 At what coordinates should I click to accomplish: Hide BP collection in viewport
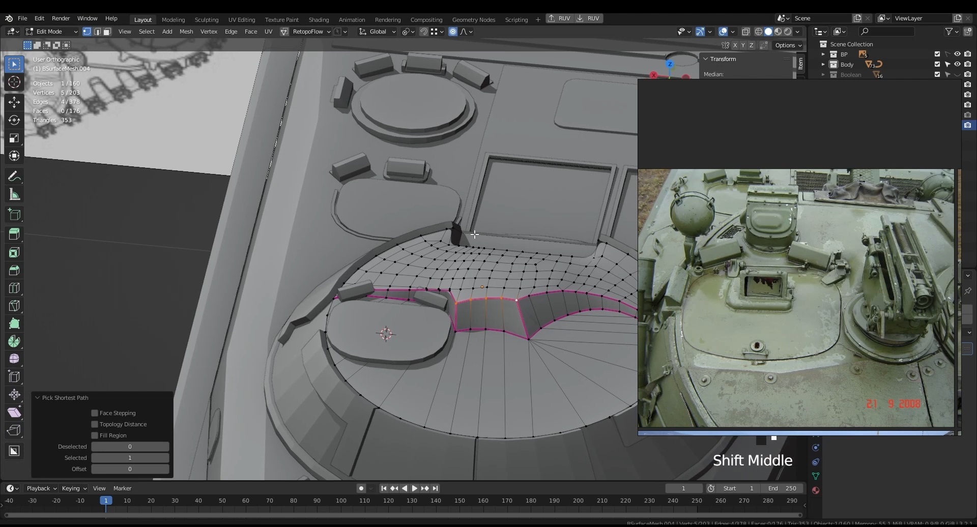pos(957,54)
